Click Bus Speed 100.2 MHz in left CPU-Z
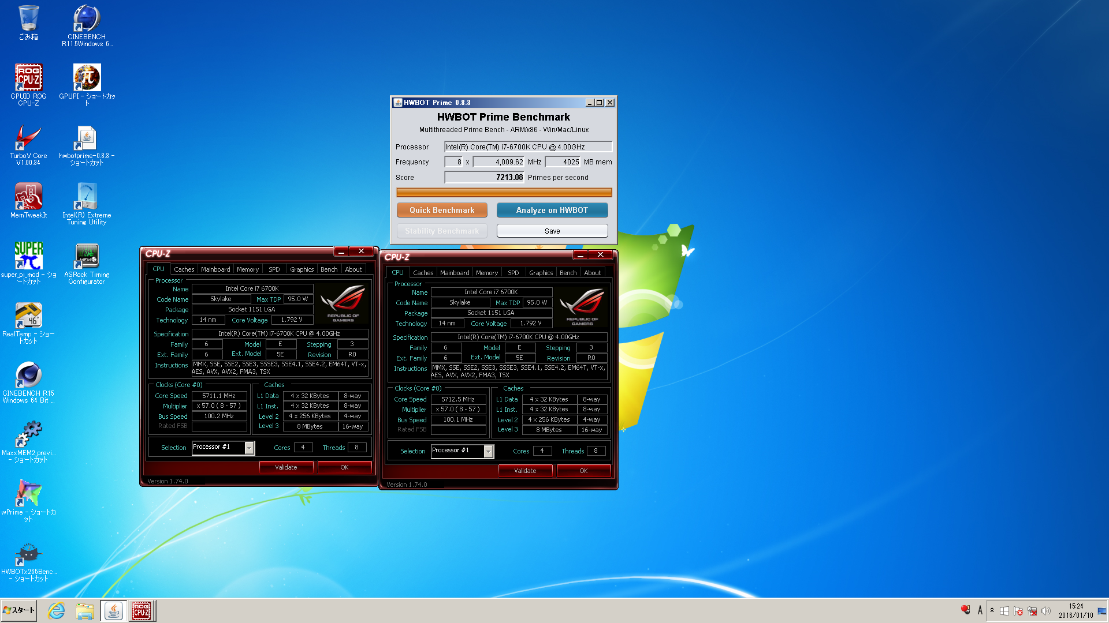The image size is (1109, 623). tap(219, 416)
